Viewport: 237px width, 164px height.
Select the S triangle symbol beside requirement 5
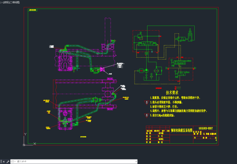[147, 115]
